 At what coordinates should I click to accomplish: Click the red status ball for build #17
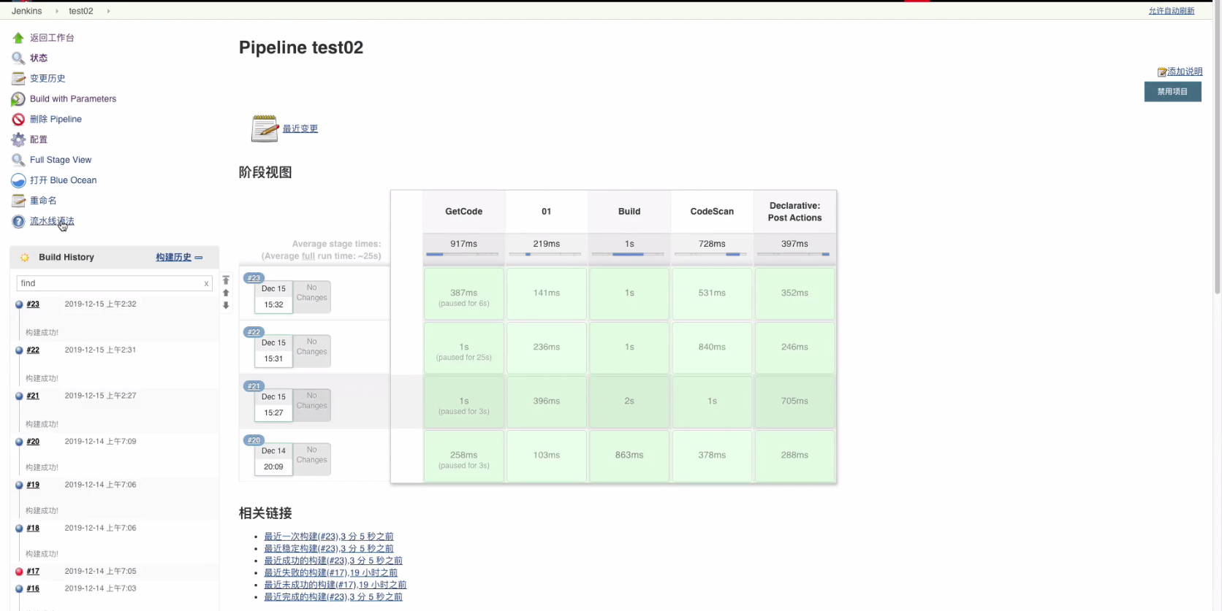pyautogui.click(x=19, y=572)
